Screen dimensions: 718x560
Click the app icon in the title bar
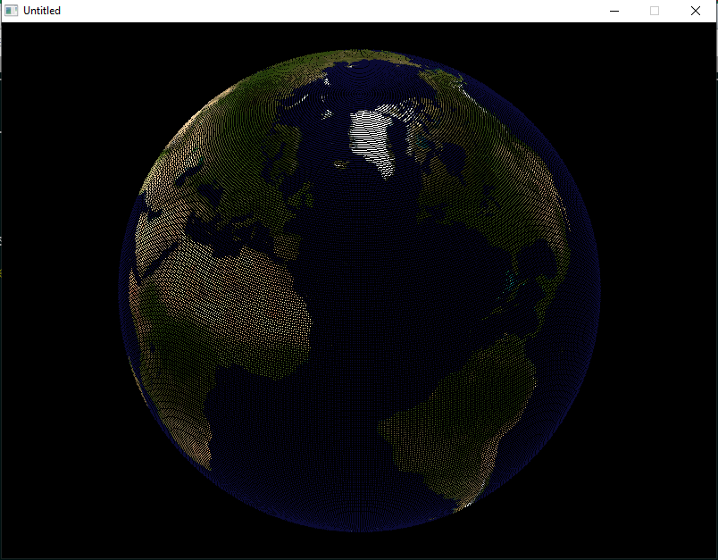pos(11,11)
